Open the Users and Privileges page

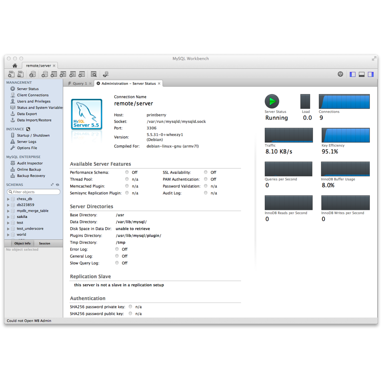[33, 101]
